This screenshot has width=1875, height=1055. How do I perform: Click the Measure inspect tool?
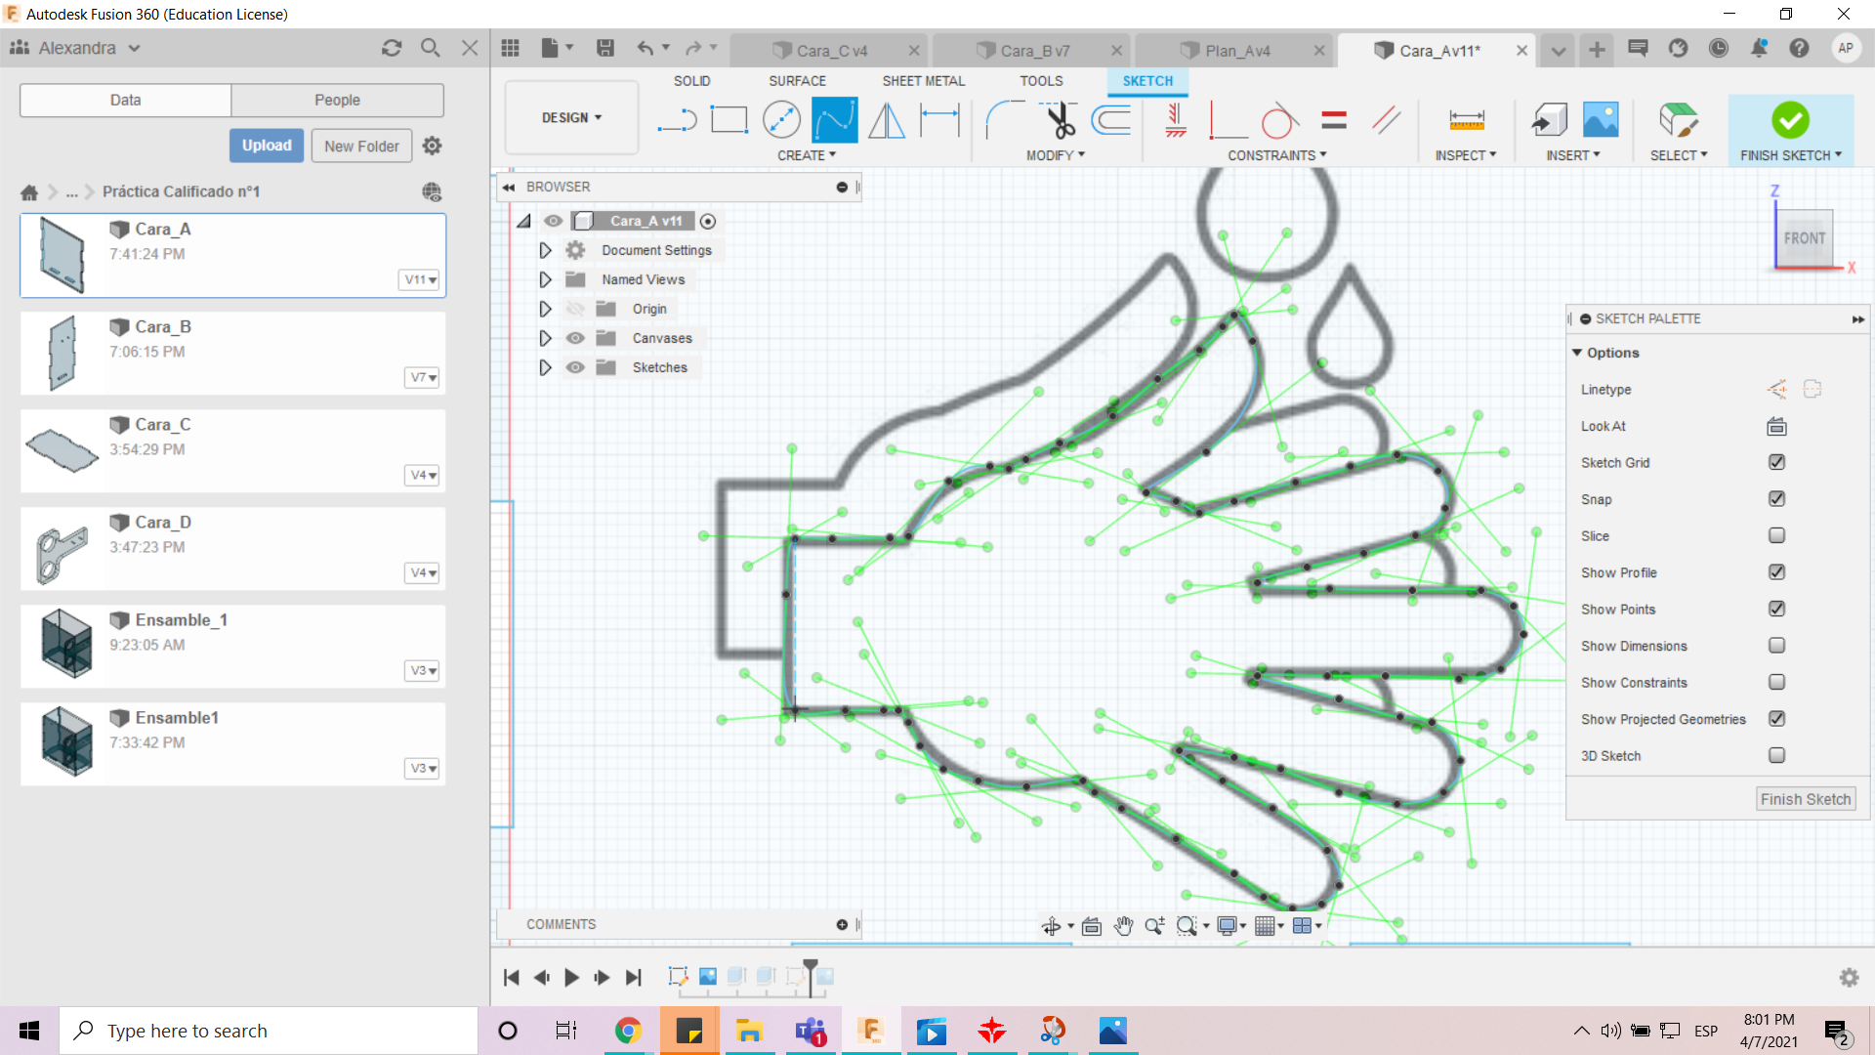[1466, 120]
